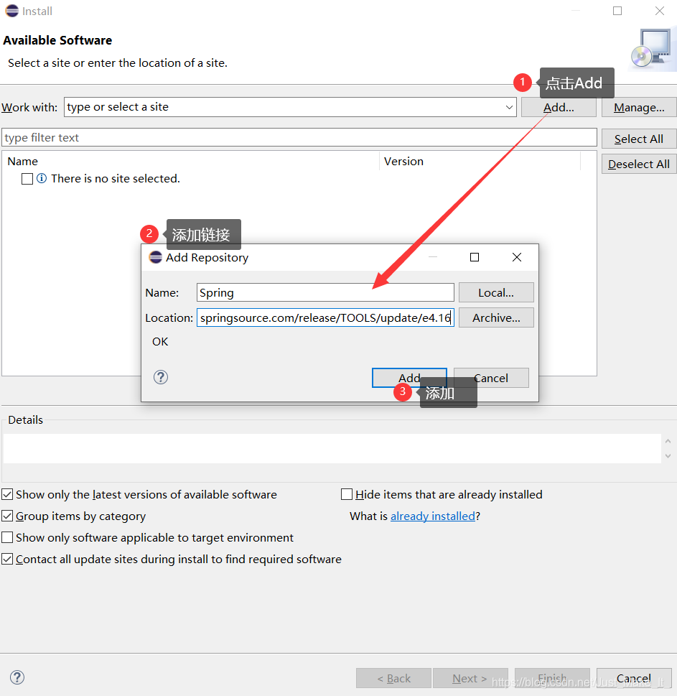Uncheck 'Contact all update sites during install'

7,559
